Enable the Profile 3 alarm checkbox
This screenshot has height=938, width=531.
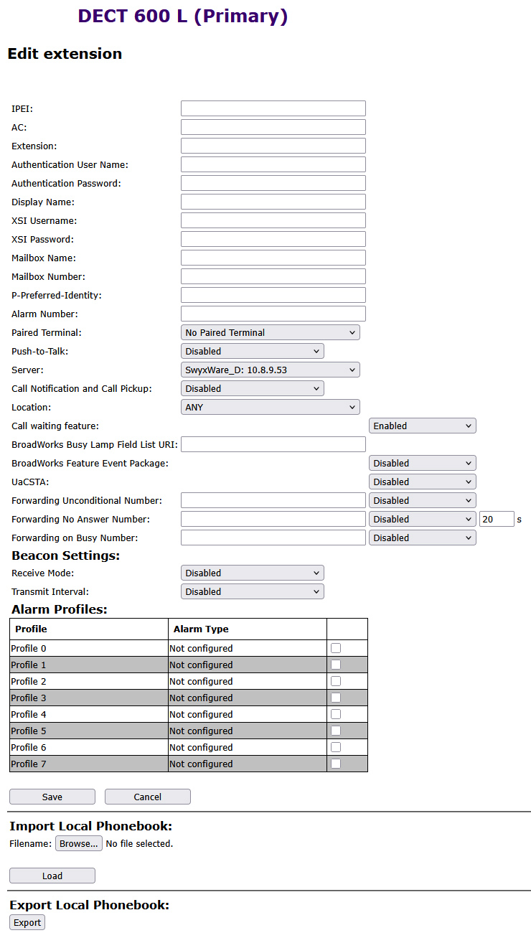click(336, 698)
